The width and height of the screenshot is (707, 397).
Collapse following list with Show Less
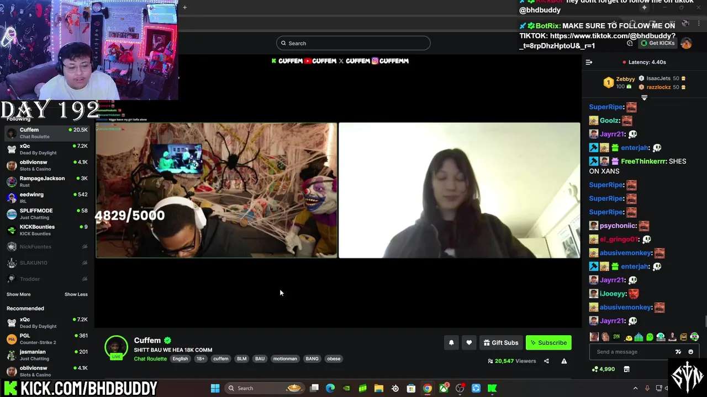point(76,294)
